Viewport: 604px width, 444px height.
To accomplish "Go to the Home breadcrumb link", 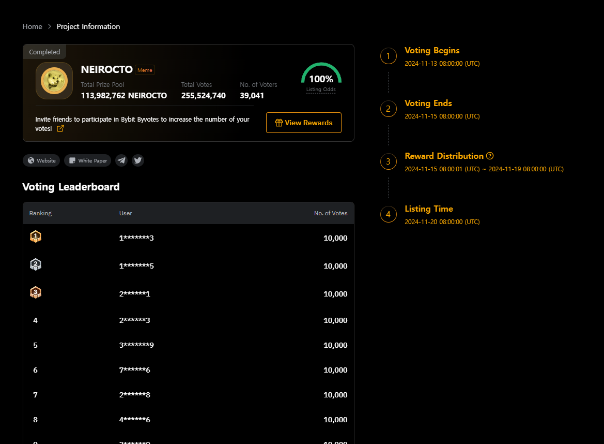I will coord(33,26).
